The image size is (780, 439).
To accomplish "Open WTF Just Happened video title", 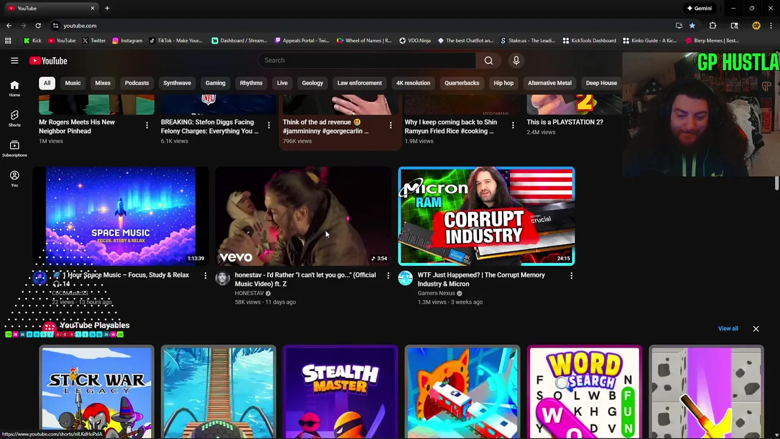I will (x=481, y=279).
